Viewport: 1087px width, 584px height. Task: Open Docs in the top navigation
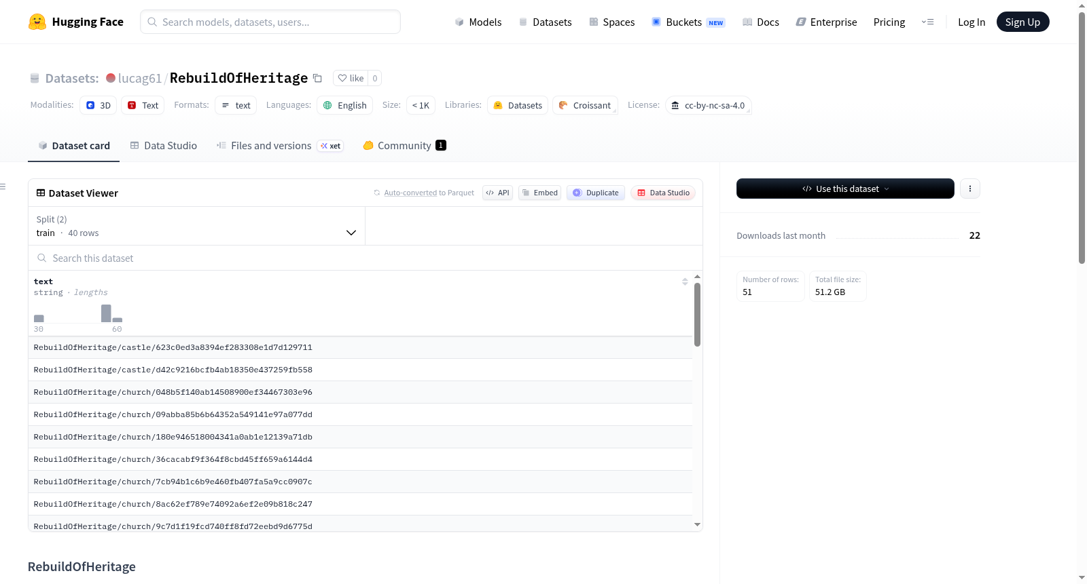(x=761, y=22)
